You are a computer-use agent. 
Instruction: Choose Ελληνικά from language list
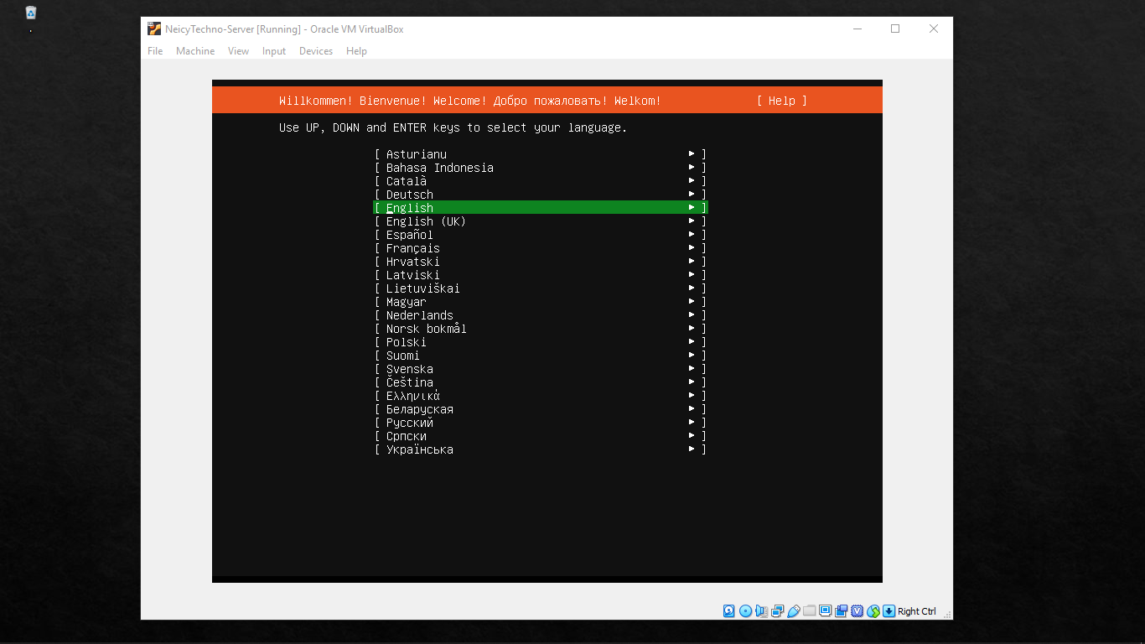(541, 396)
